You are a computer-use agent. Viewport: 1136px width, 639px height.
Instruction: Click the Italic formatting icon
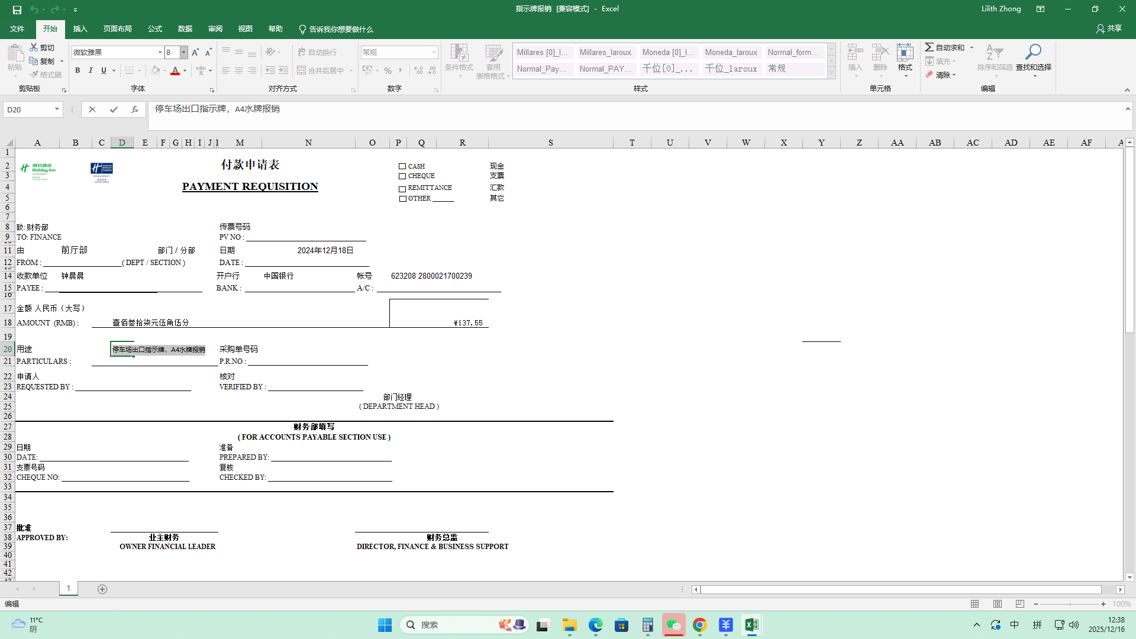pyautogui.click(x=91, y=70)
